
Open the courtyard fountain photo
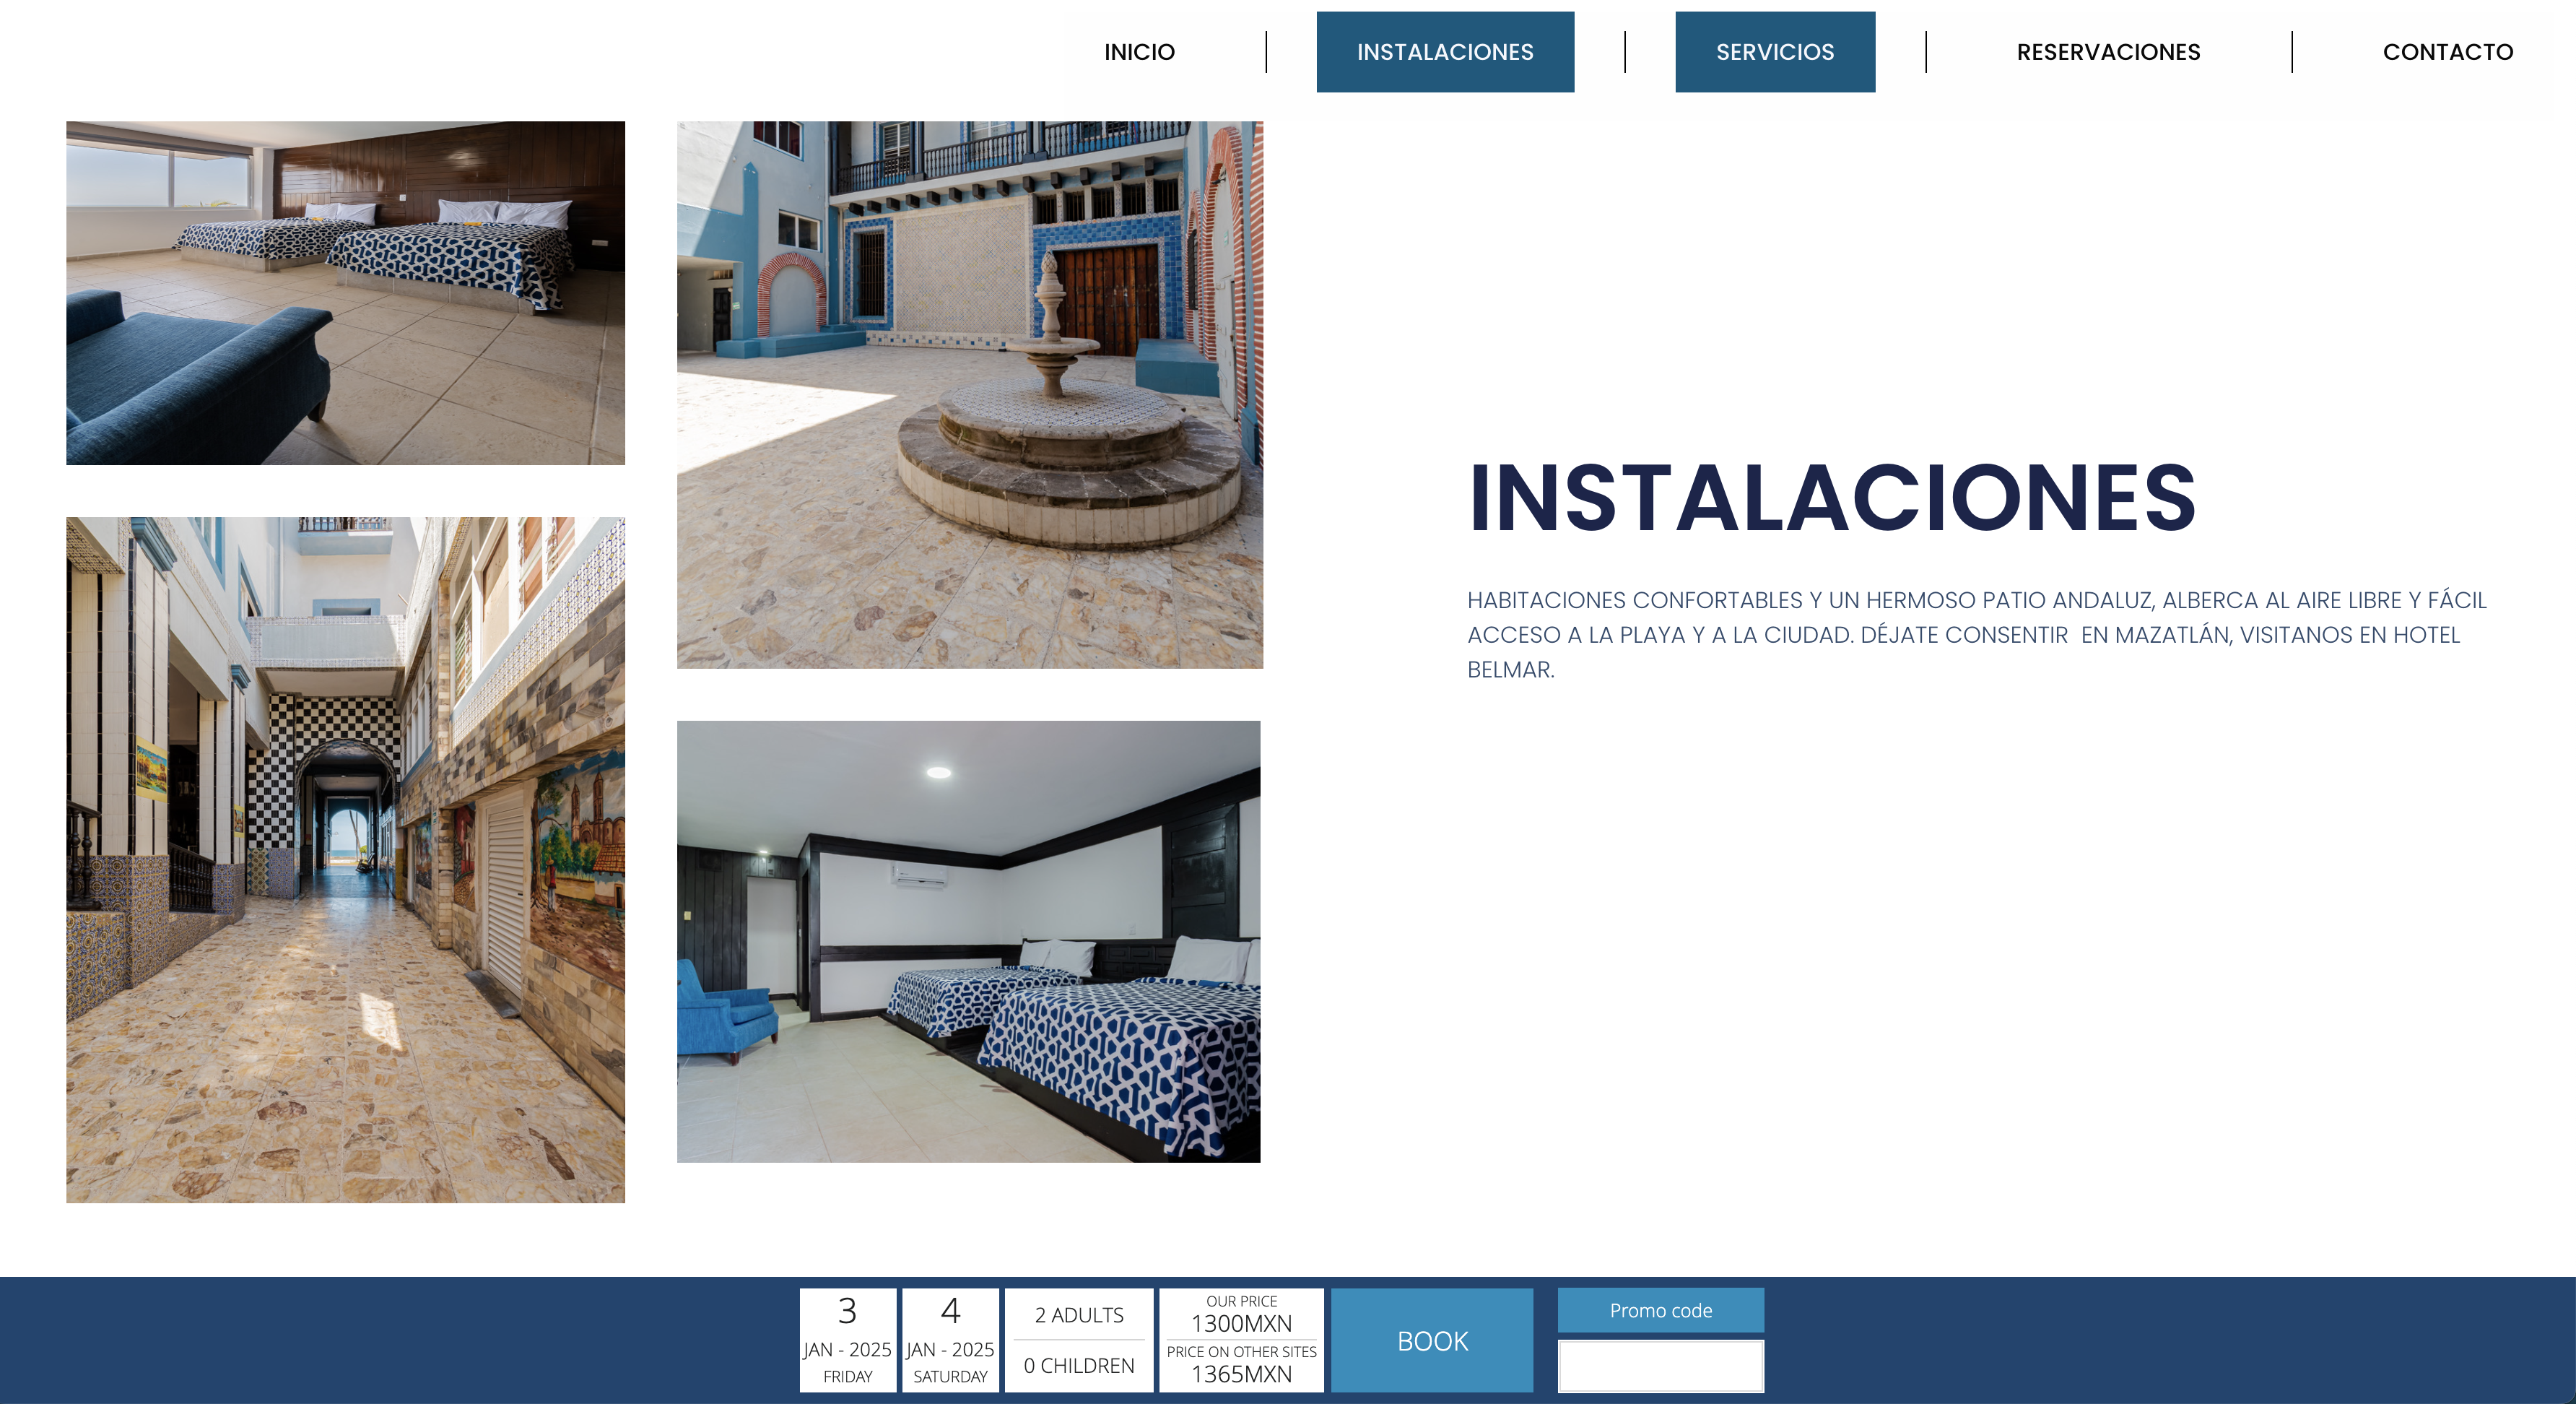pos(970,395)
